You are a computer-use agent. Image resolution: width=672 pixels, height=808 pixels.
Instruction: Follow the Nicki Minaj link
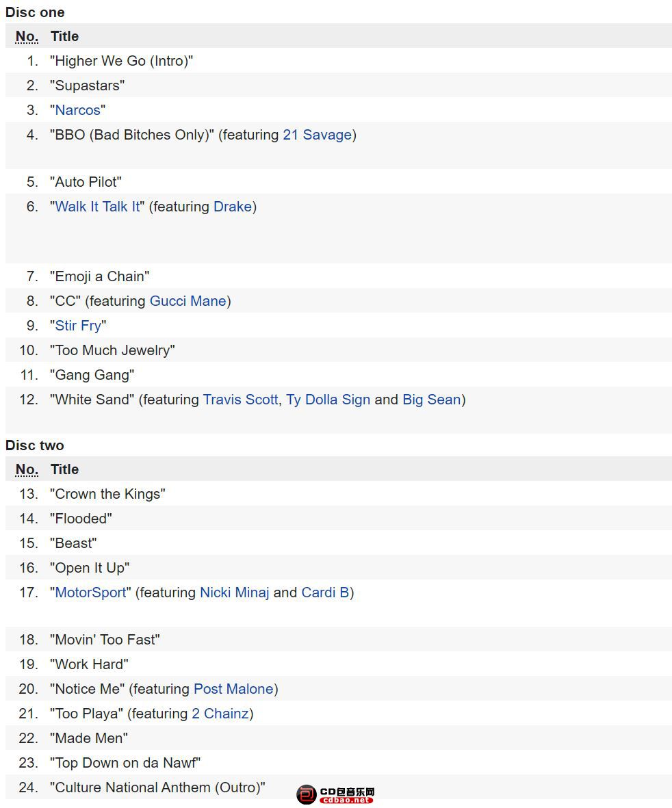(x=235, y=592)
